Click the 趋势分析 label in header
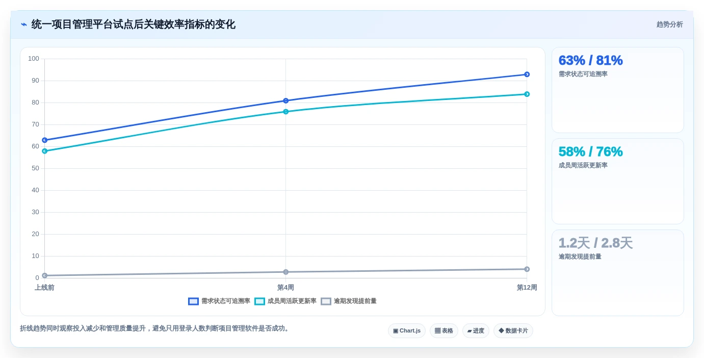704x358 pixels. 669,24
